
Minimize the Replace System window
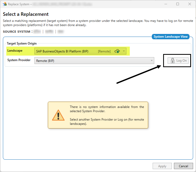click(166, 4)
